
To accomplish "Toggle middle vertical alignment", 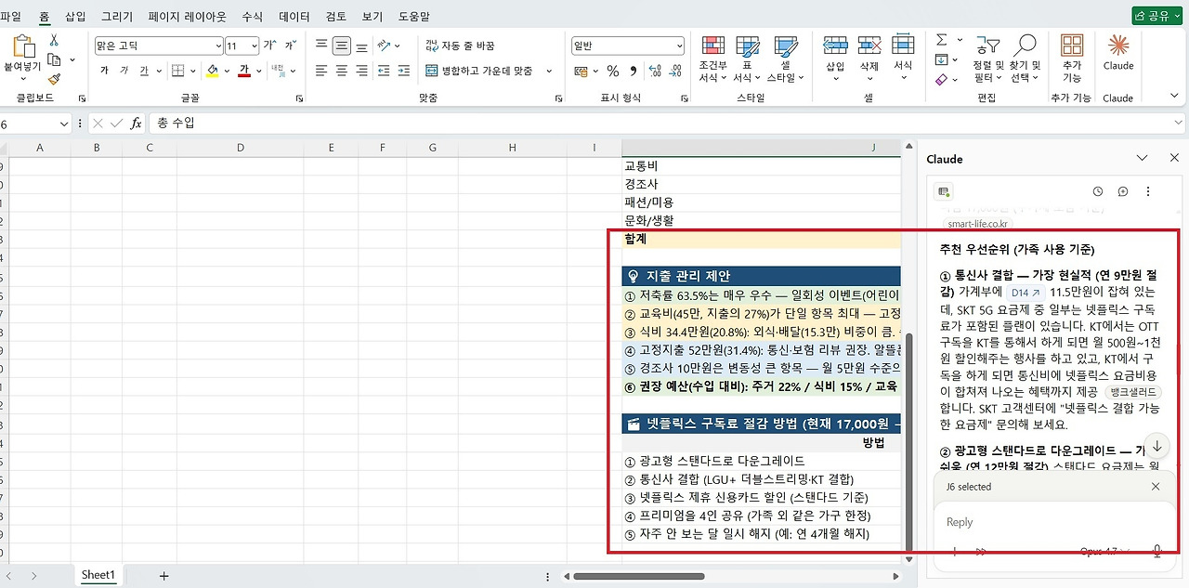I will pos(342,45).
